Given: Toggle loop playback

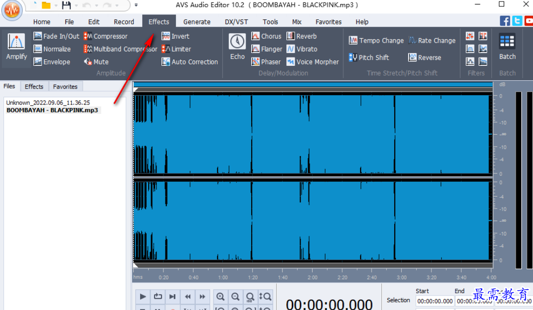Looking at the screenshot, I should pyautogui.click(x=158, y=297).
